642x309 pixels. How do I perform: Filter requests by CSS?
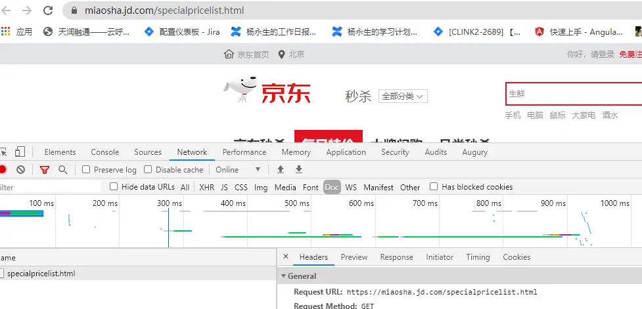coord(241,187)
